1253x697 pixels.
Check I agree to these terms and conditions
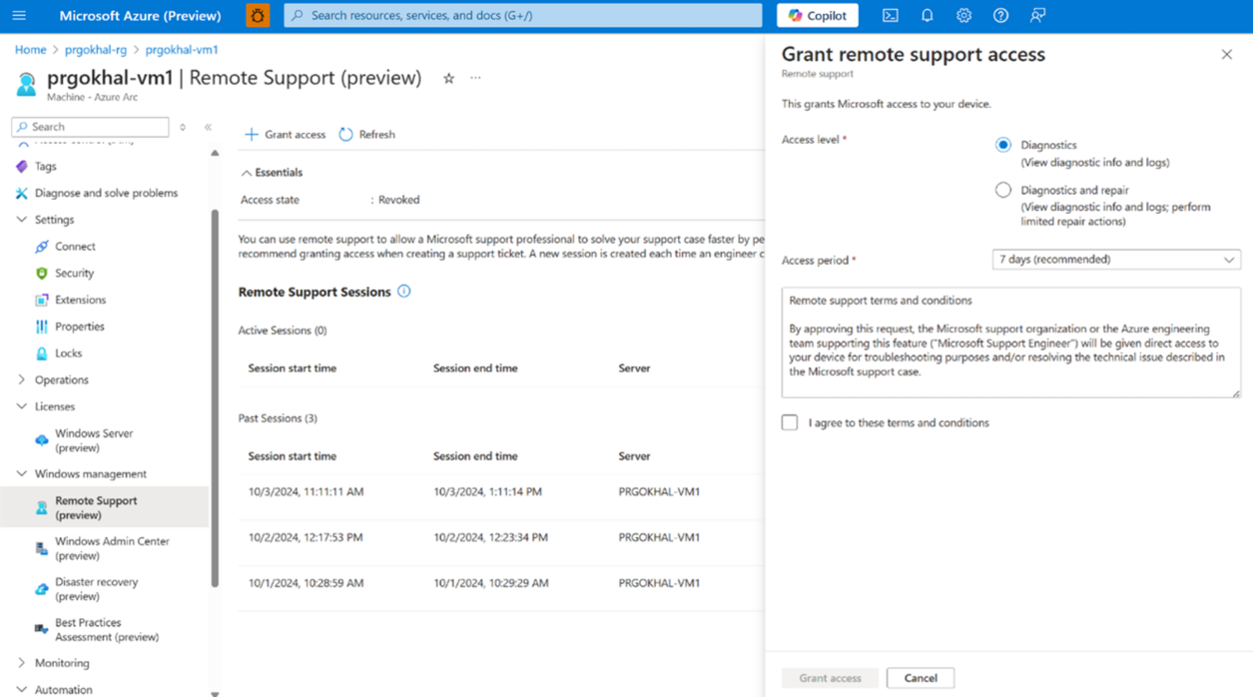pyautogui.click(x=790, y=423)
